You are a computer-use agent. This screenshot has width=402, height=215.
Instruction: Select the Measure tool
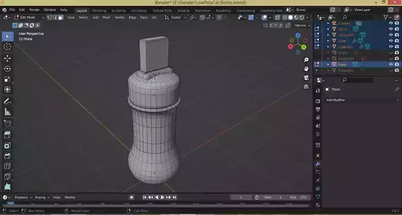[7, 112]
